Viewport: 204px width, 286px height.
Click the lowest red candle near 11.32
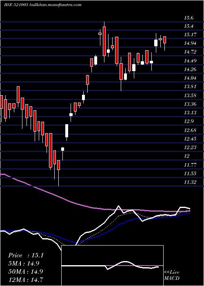(x=58, y=165)
